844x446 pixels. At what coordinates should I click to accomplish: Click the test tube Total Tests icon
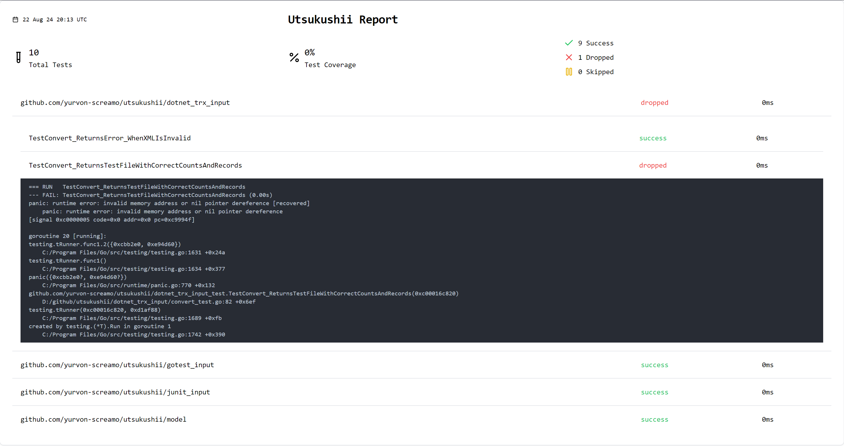pos(19,57)
